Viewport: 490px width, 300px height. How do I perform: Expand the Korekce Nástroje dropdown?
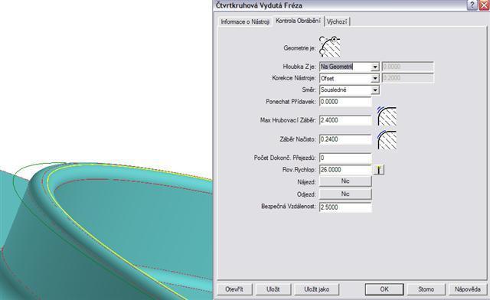[x=375, y=78]
